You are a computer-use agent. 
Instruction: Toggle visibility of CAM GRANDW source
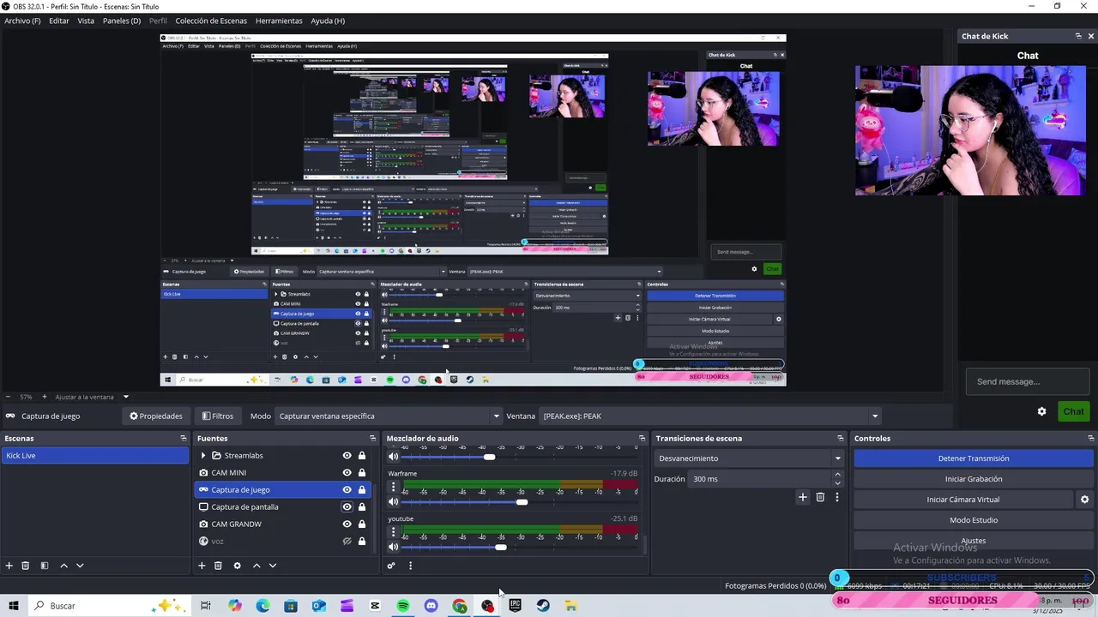(x=347, y=524)
